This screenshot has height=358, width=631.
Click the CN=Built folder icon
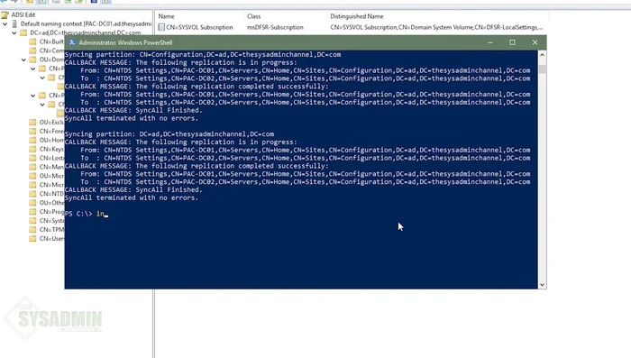click(33, 41)
